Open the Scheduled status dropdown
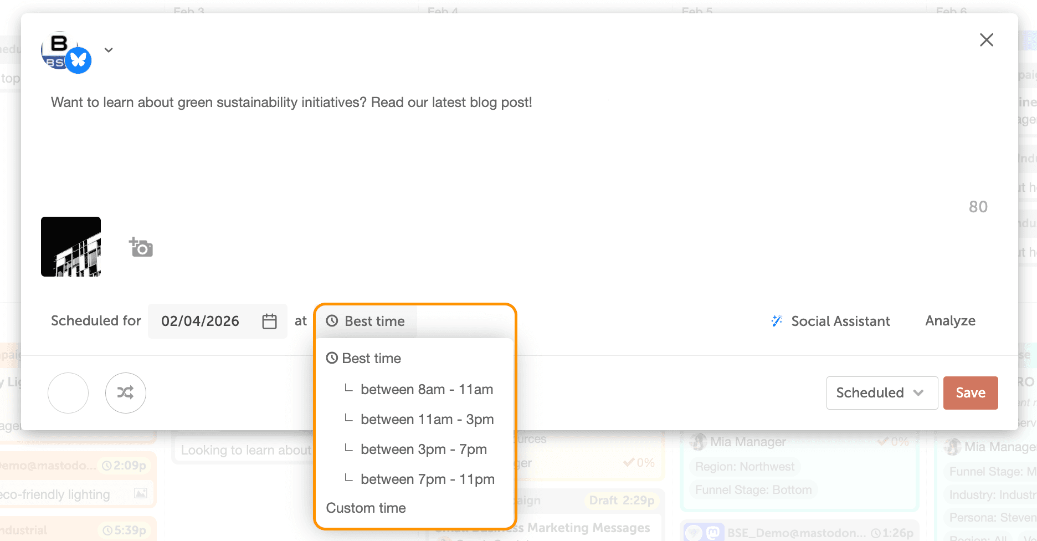This screenshot has width=1037, height=541. coord(881,393)
